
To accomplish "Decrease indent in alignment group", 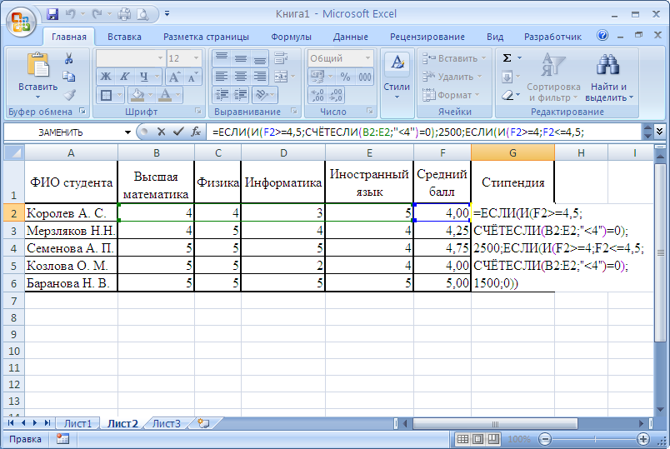I will [x=222, y=95].
